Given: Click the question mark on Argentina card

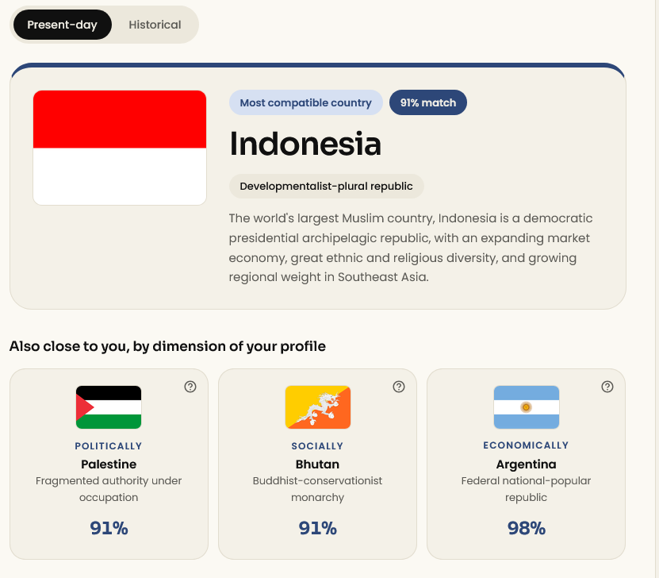Looking at the screenshot, I should (607, 387).
